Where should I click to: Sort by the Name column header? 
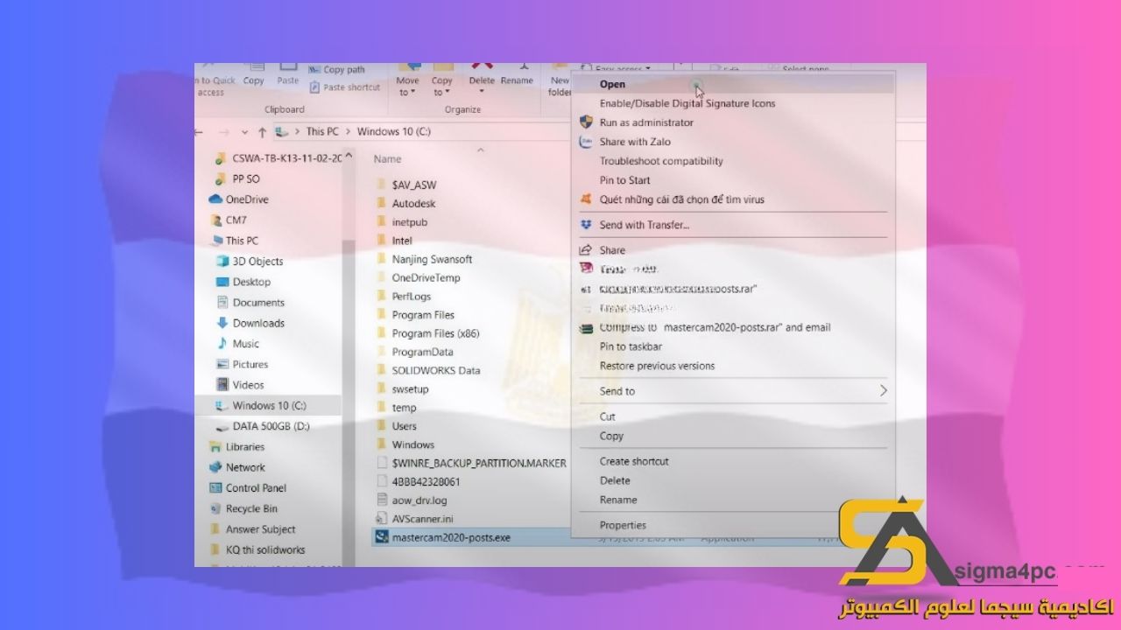387,159
